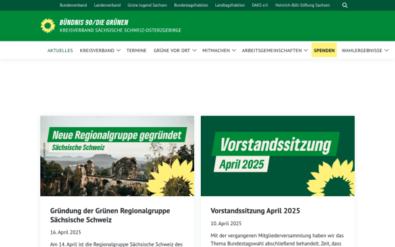Open the Kreisverband menu item
The width and height of the screenshot is (395, 247).
point(97,51)
